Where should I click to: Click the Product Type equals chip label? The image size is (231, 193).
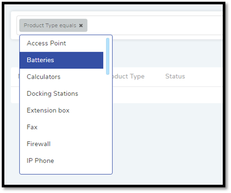(x=50, y=26)
